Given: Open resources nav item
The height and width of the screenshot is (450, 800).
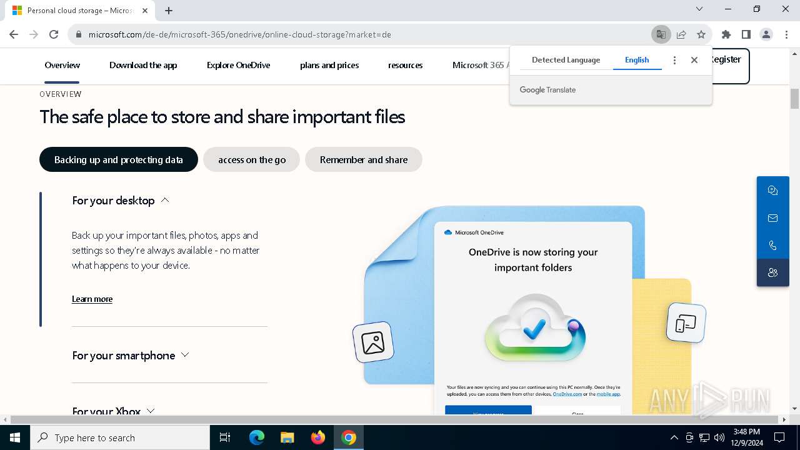Looking at the screenshot, I should point(405,65).
